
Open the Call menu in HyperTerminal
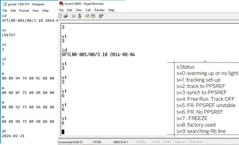(88, 10)
